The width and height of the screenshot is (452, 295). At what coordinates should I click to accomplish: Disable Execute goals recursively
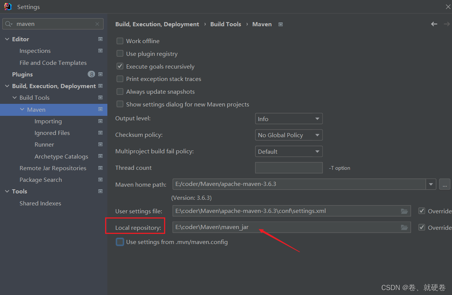[x=120, y=66]
